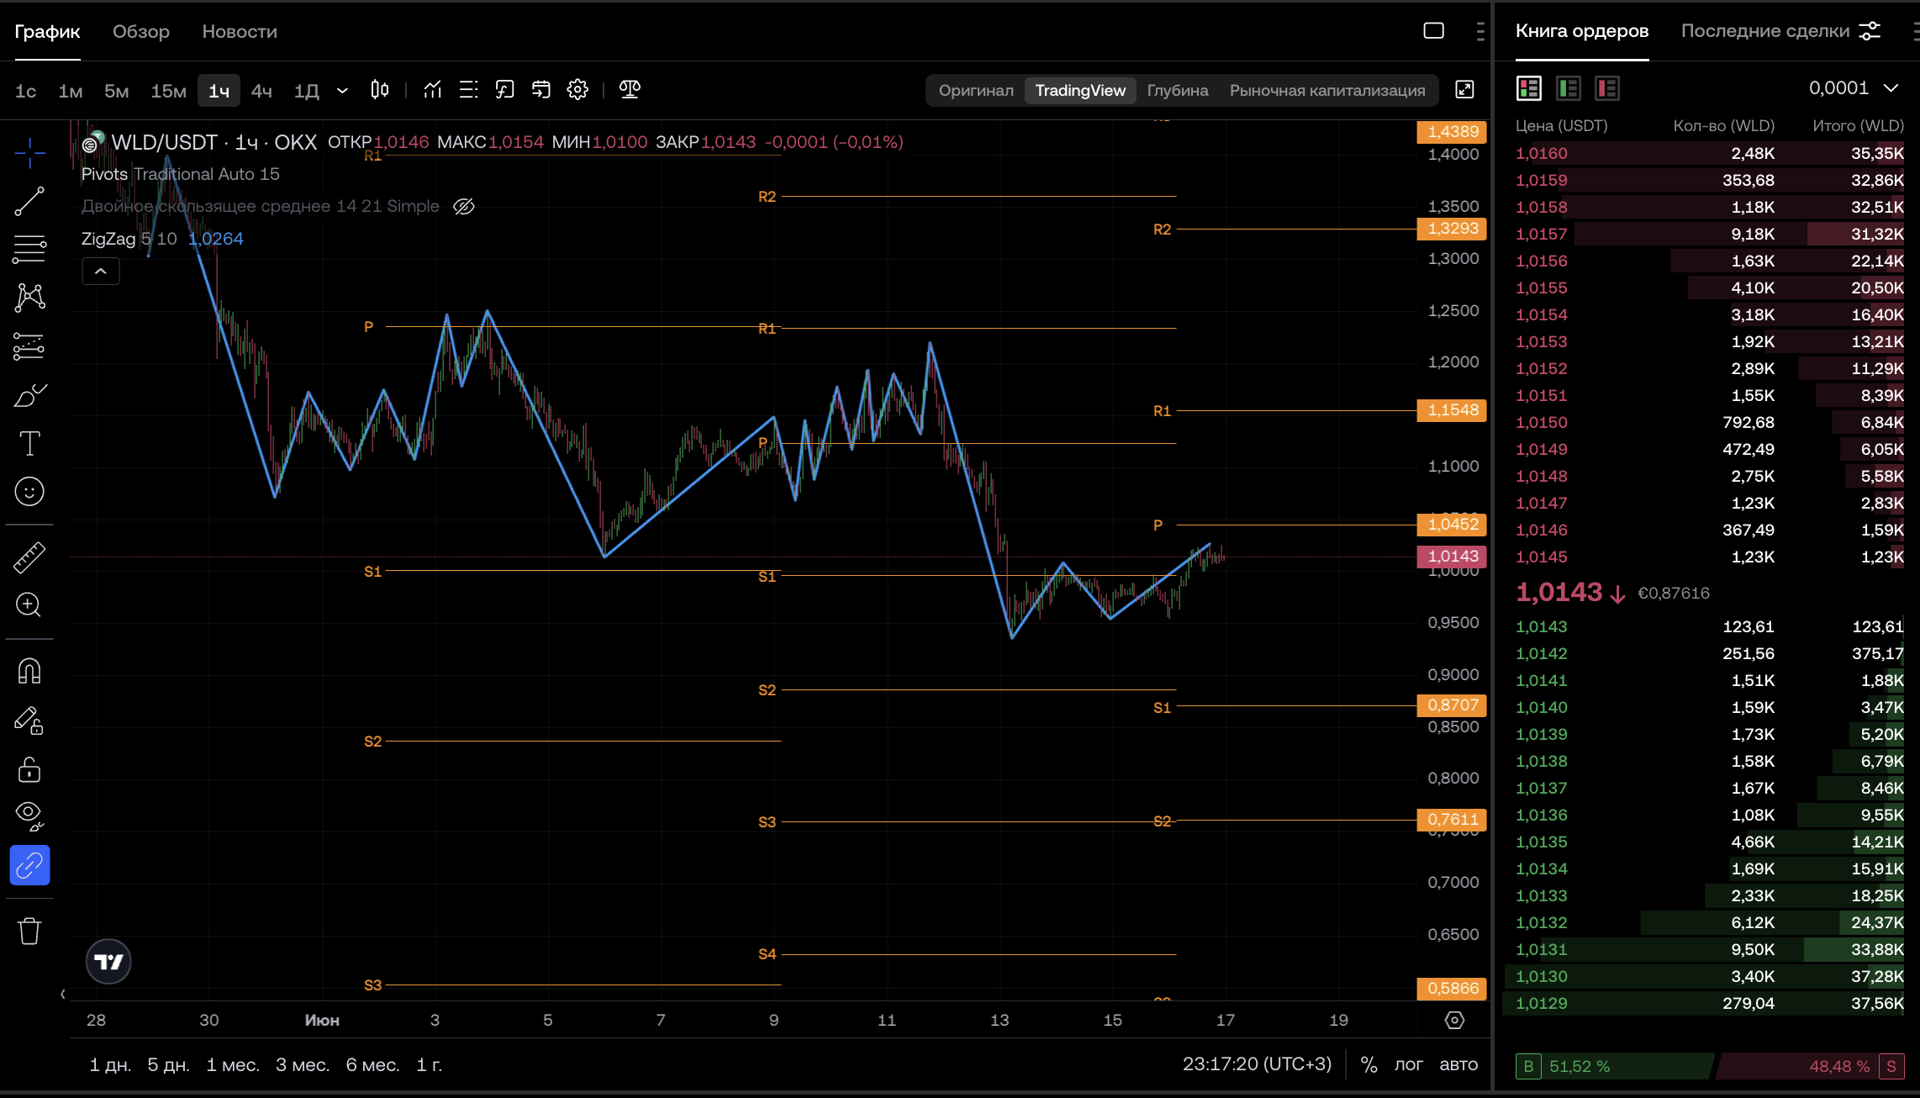Open the Последние сделки tab
1920x1098 pixels.
pyautogui.click(x=1764, y=31)
